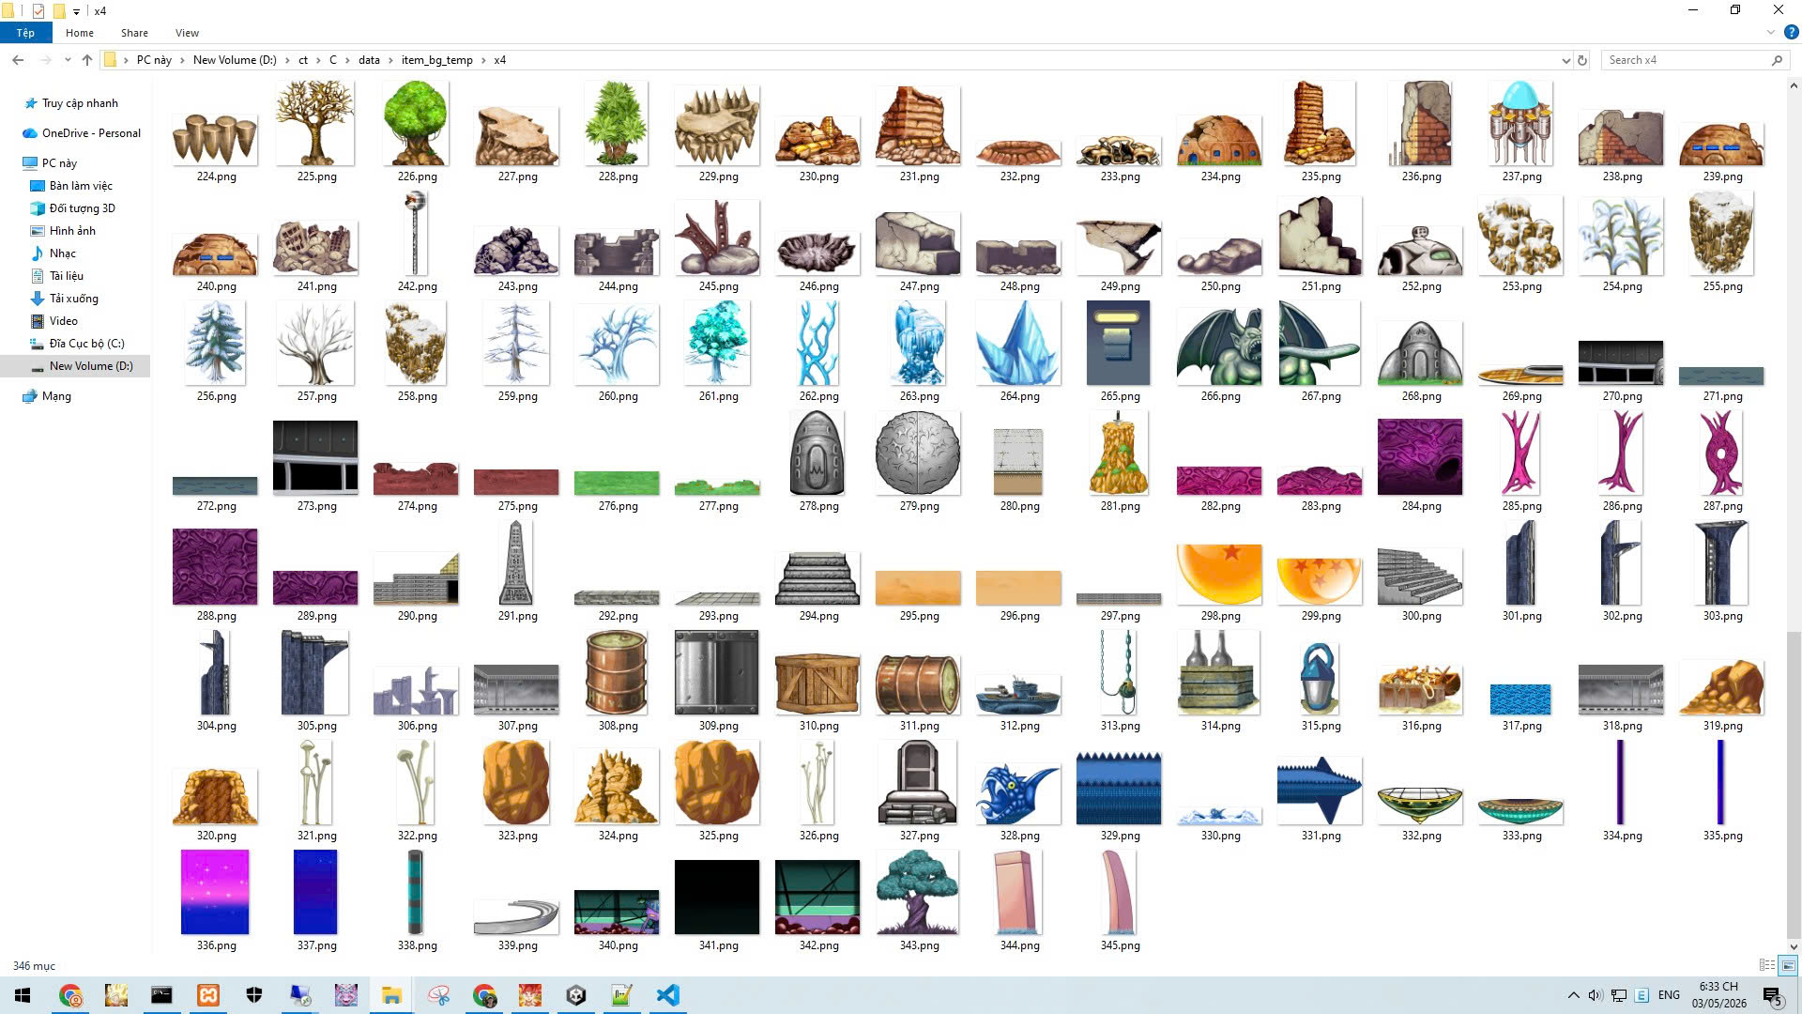Select file name 310.png

point(818,726)
